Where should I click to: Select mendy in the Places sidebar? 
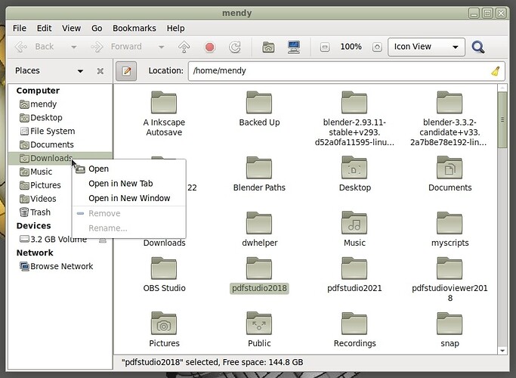pyautogui.click(x=60, y=104)
